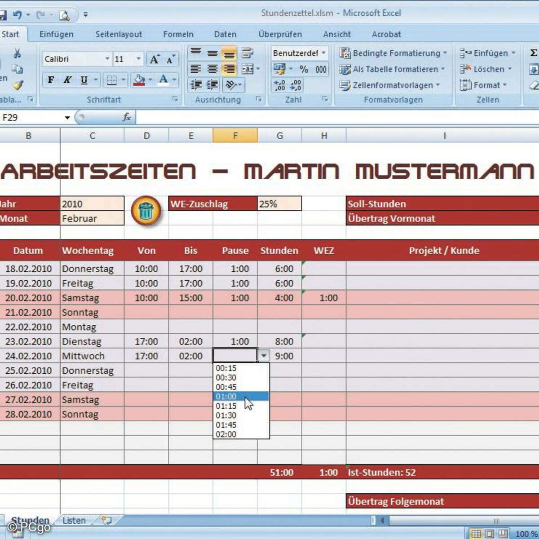Click the percent style icon
The image size is (539, 539).
coord(304,69)
